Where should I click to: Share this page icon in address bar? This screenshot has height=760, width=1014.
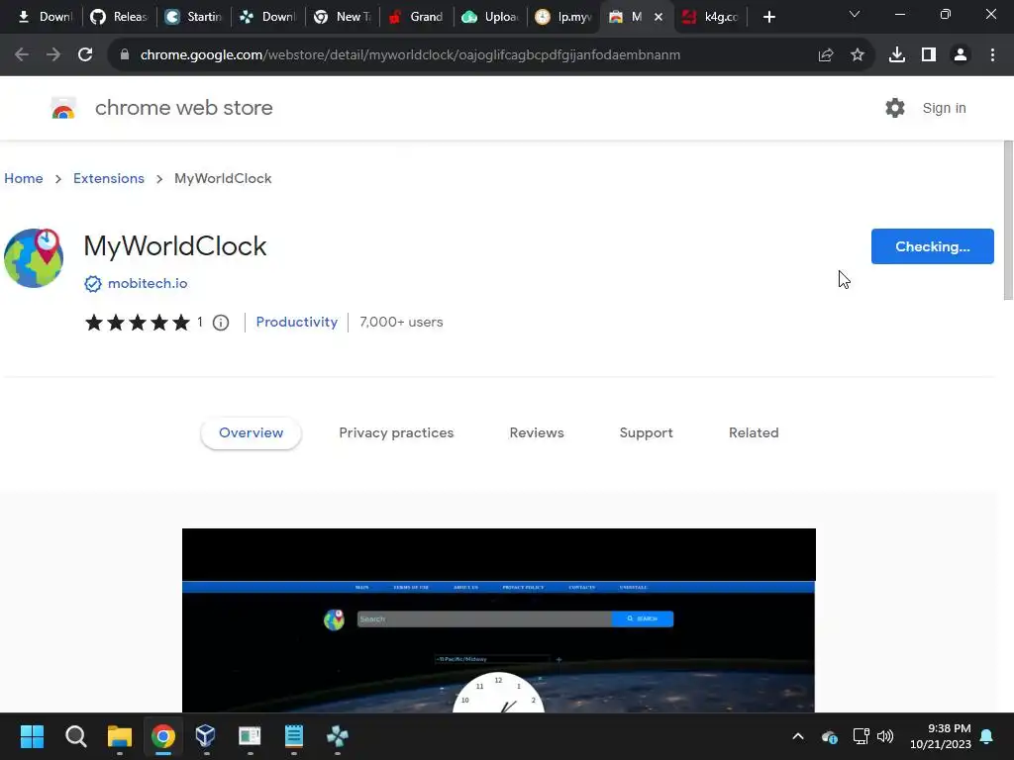click(826, 55)
